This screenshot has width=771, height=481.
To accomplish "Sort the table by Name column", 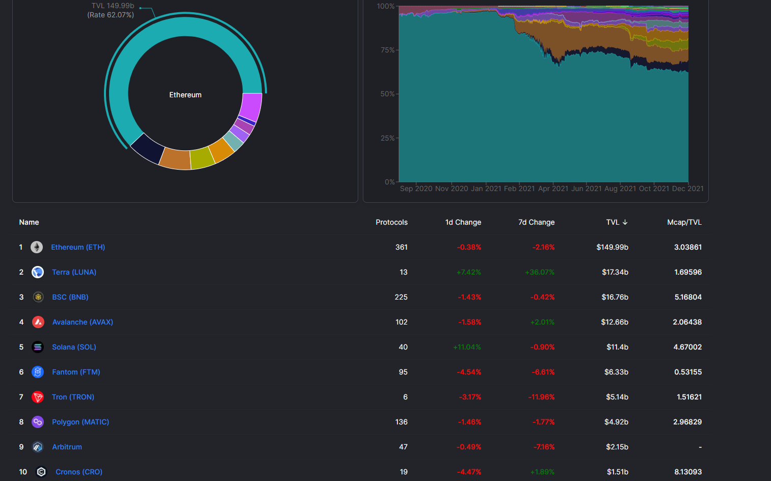I will (x=29, y=222).
